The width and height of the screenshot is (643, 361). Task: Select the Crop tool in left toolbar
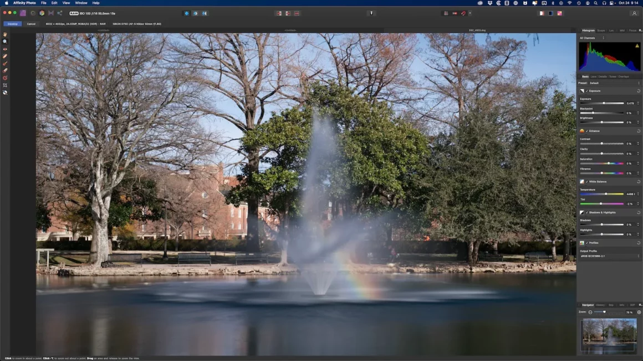click(5, 85)
